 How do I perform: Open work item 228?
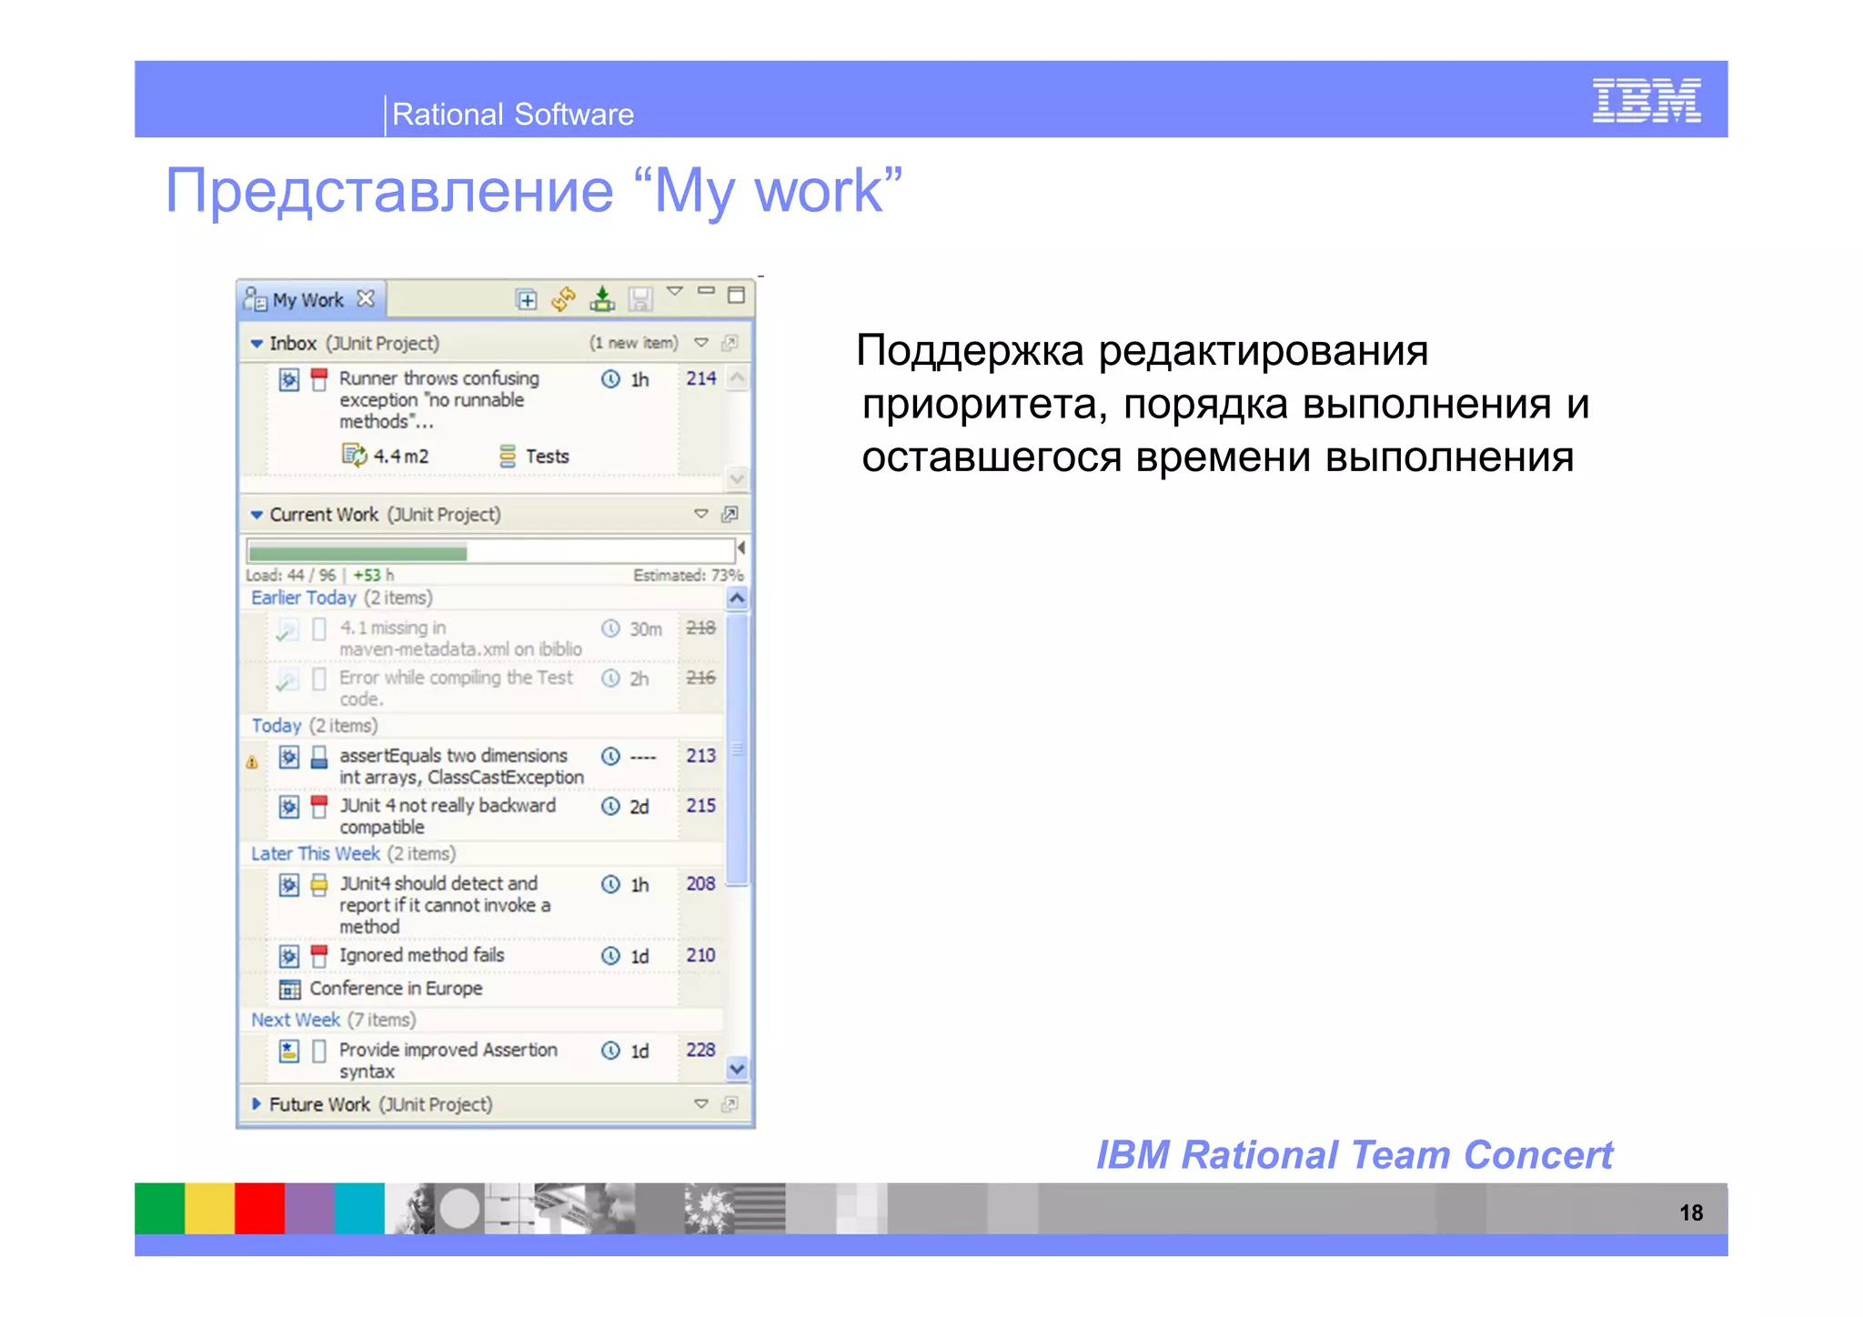[x=700, y=1050]
